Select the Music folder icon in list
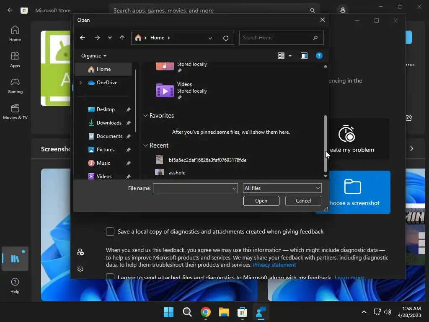Viewport: 429px width, 322px height. [x=165, y=66]
